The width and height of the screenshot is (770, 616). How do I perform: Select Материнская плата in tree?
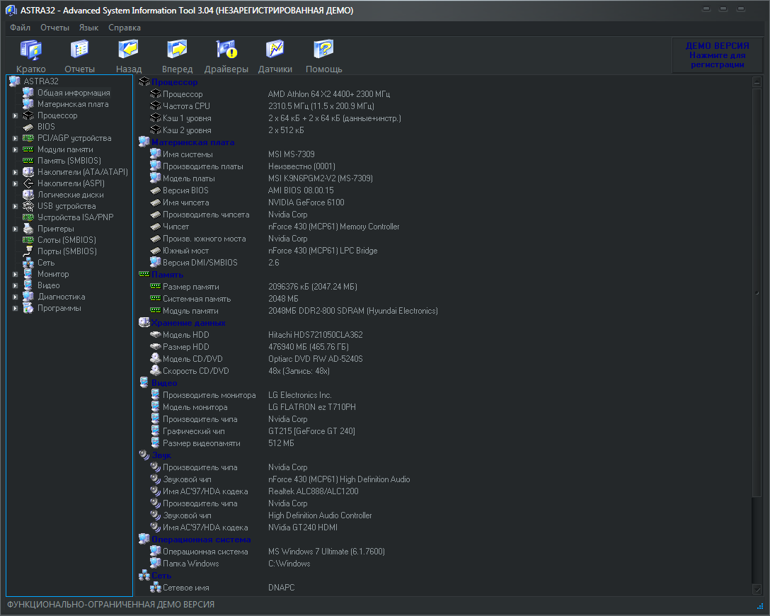click(73, 103)
